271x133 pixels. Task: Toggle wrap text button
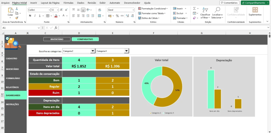tap(100, 10)
